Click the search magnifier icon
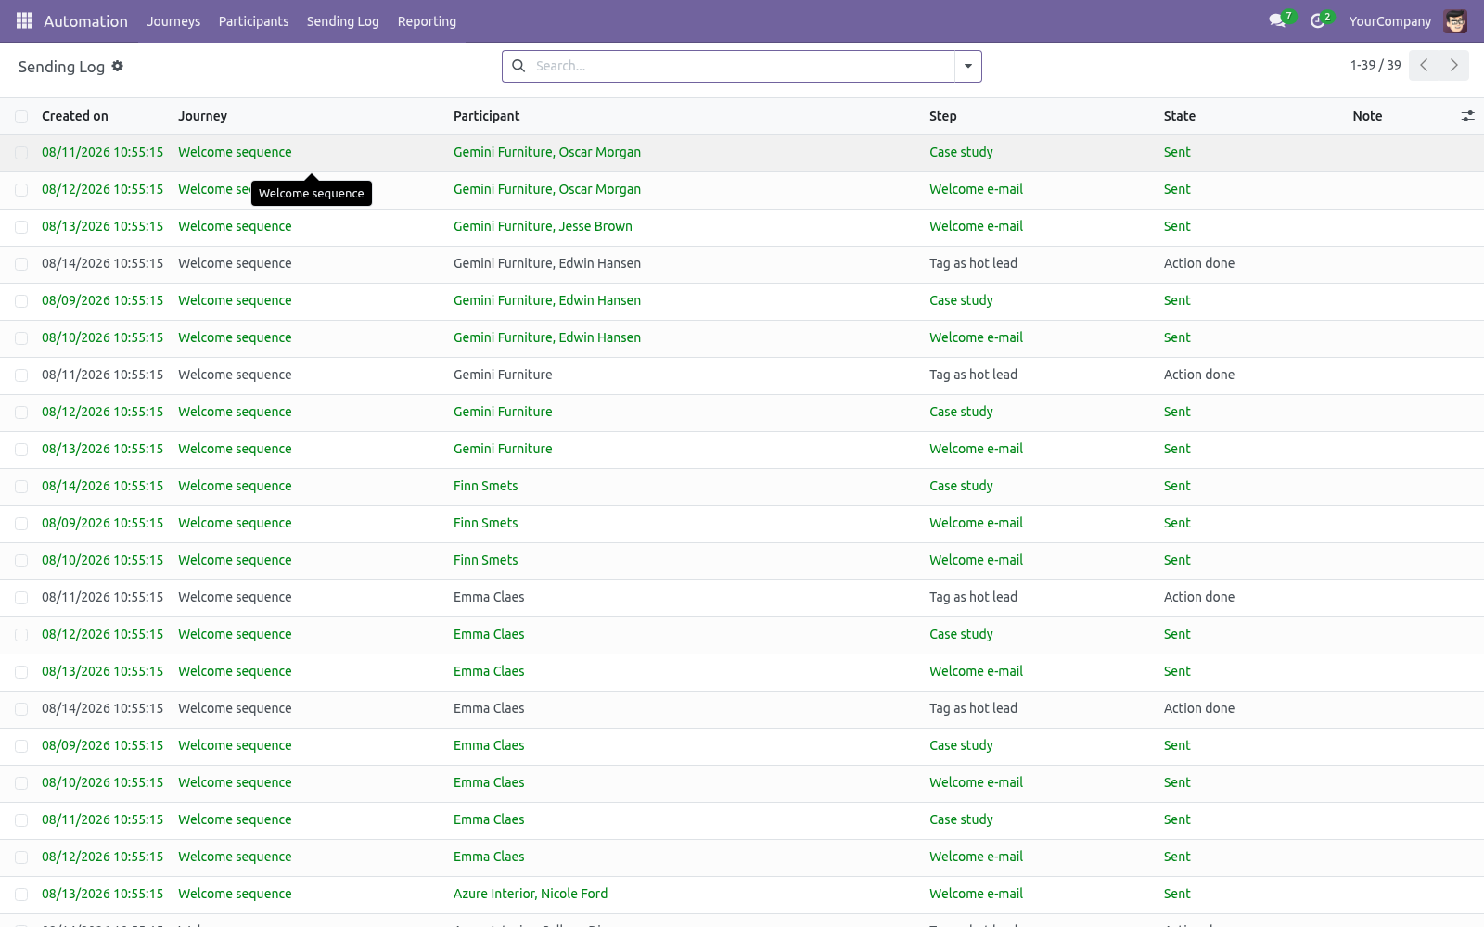This screenshot has width=1484, height=927. coord(518,66)
